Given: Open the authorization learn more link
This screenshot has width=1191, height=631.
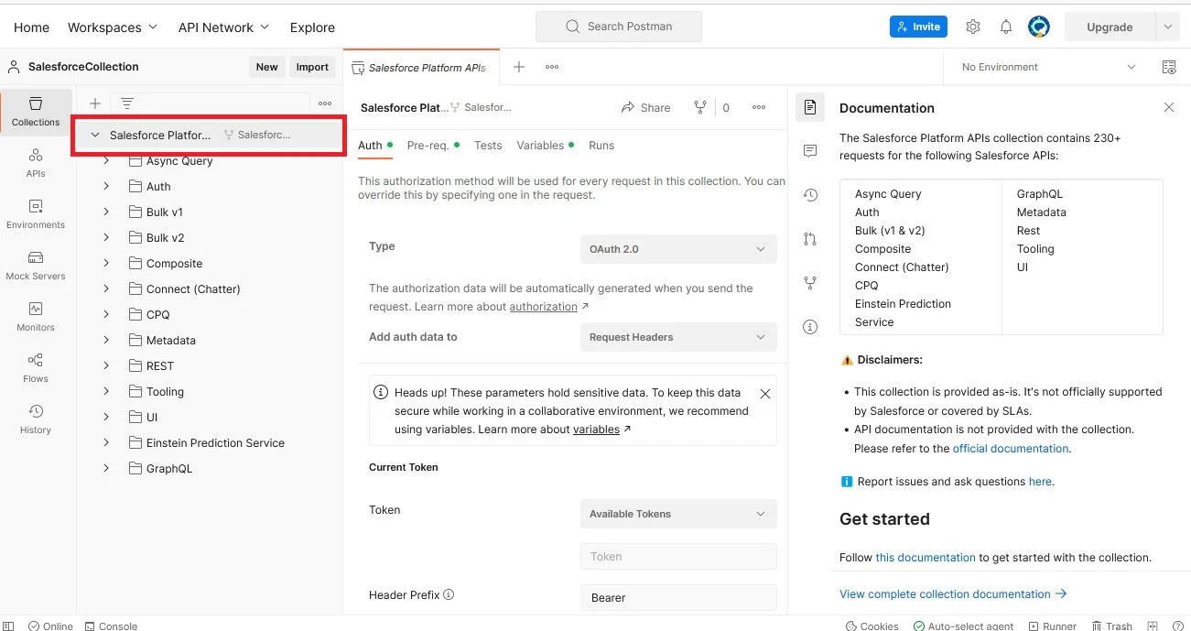Looking at the screenshot, I should [x=544, y=307].
